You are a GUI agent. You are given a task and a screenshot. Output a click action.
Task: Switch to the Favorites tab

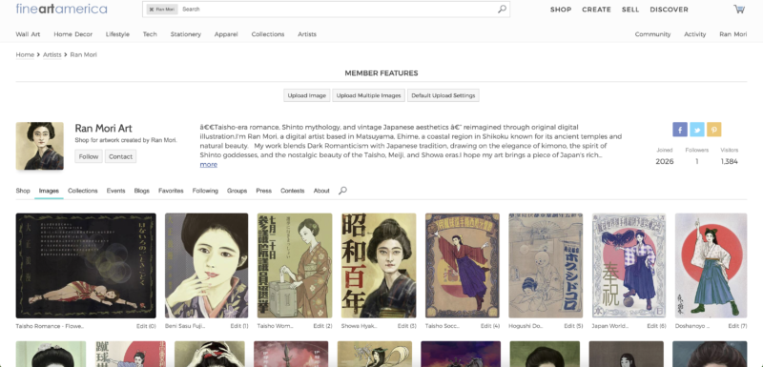pyautogui.click(x=171, y=191)
